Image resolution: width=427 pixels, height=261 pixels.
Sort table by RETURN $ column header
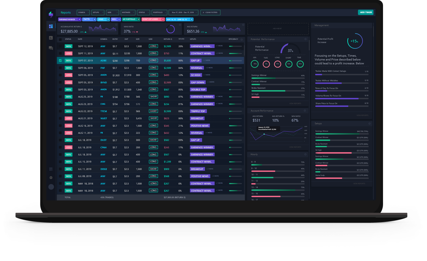168,39
